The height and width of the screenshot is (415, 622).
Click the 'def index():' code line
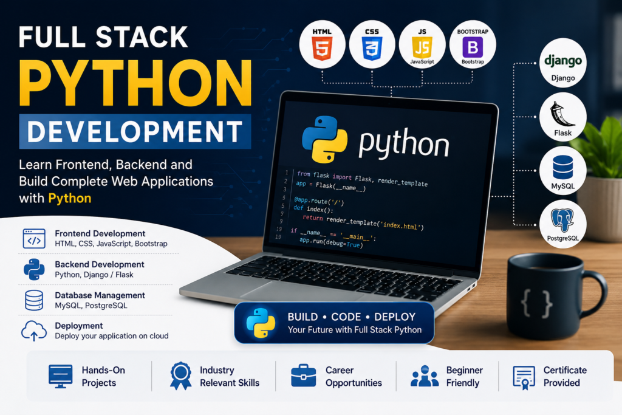313,208
